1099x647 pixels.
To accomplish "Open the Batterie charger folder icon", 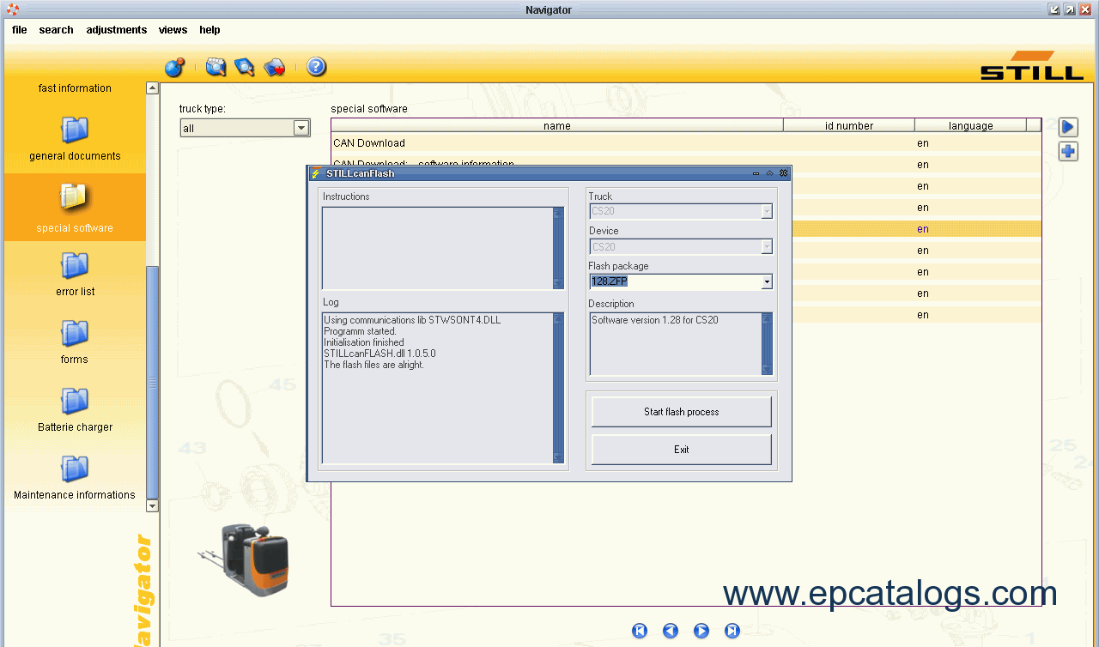I will point(75,401).
